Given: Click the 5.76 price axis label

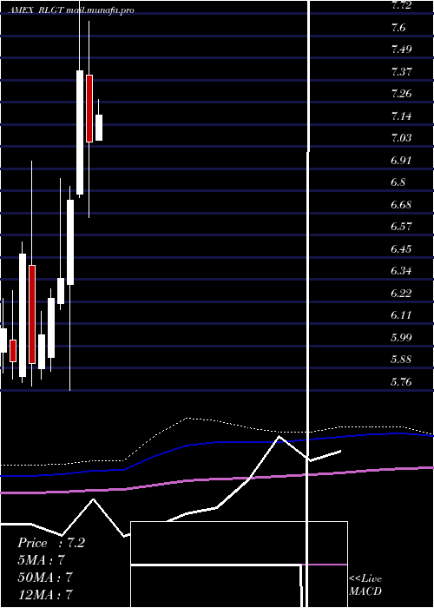Looking at the screenshot, I should (x=401, y=382).
